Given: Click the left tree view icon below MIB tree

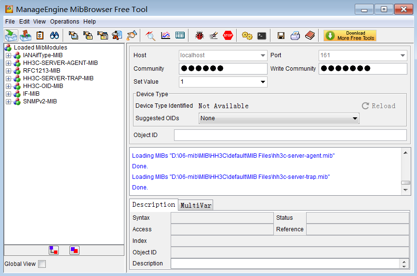Looking at the screenshot, I should point(54,250).
